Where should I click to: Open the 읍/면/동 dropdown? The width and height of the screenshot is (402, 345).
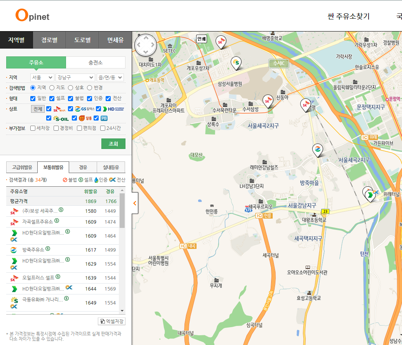(110, 77)
